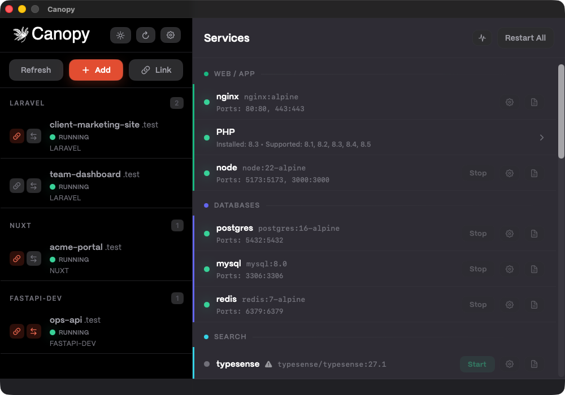Click the macOS yellow minimize button

(22, 9)
